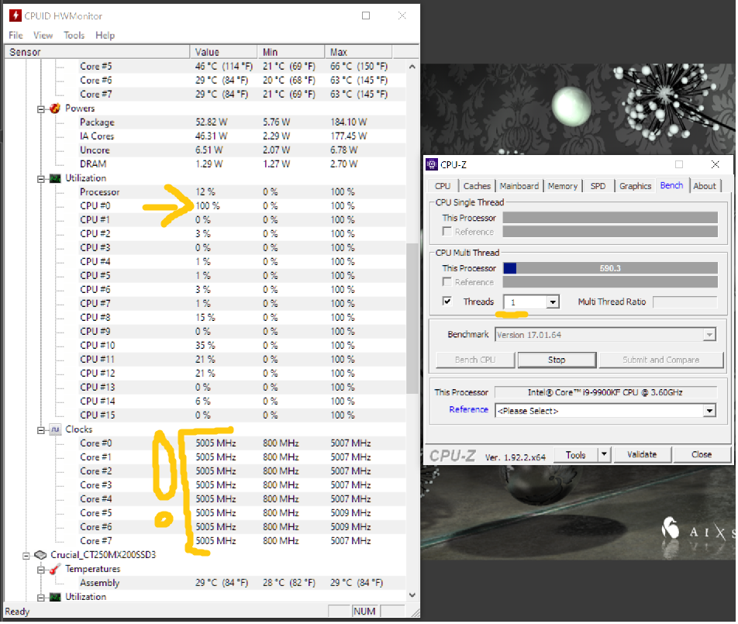This screenshot has width=738, height=624.
Task: Open the Tools dropdown arrow in CPU-Z
Action: click(x=605, y=455)
